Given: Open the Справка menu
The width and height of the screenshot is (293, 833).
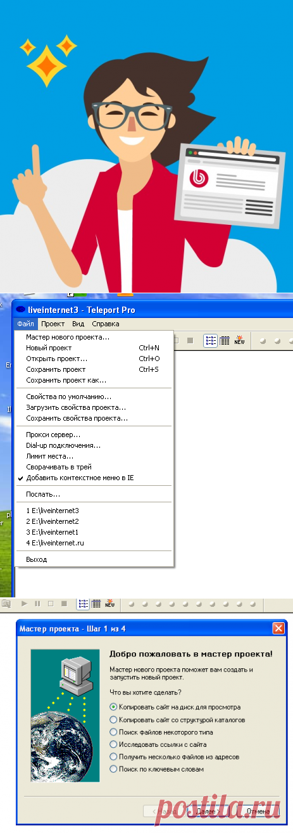Looking at the screenshot, I should coord(106,324).
